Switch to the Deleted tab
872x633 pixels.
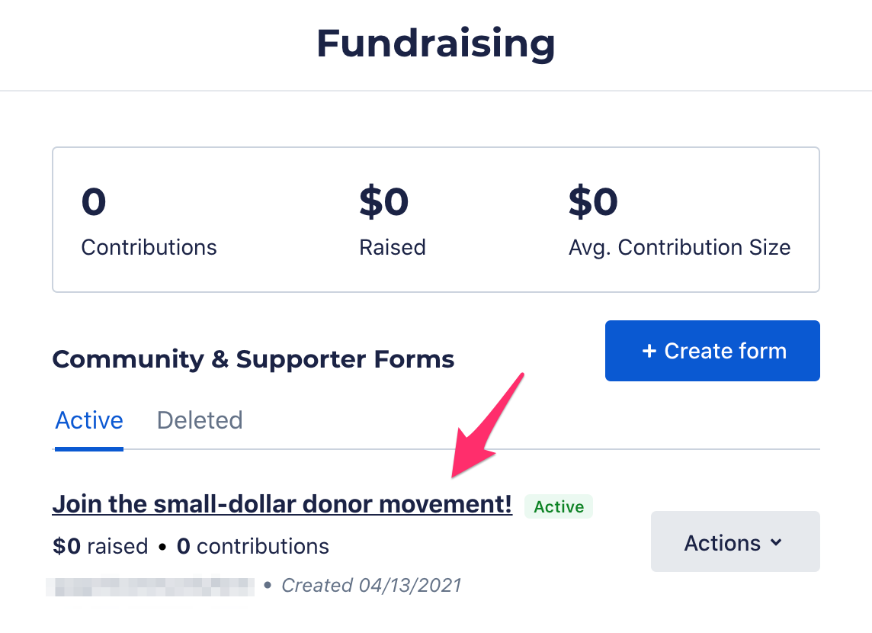coord(200,420)
